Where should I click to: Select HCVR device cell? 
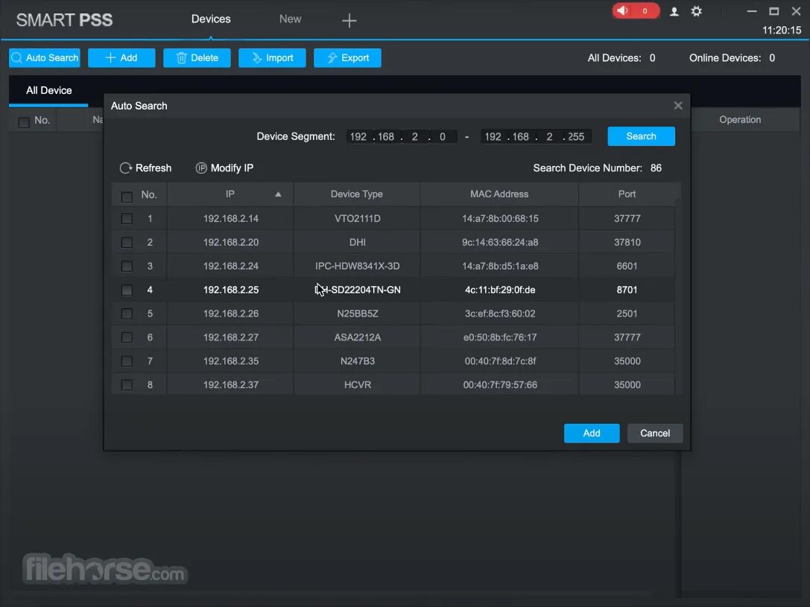pyautogui.click(x=358, y=385)
